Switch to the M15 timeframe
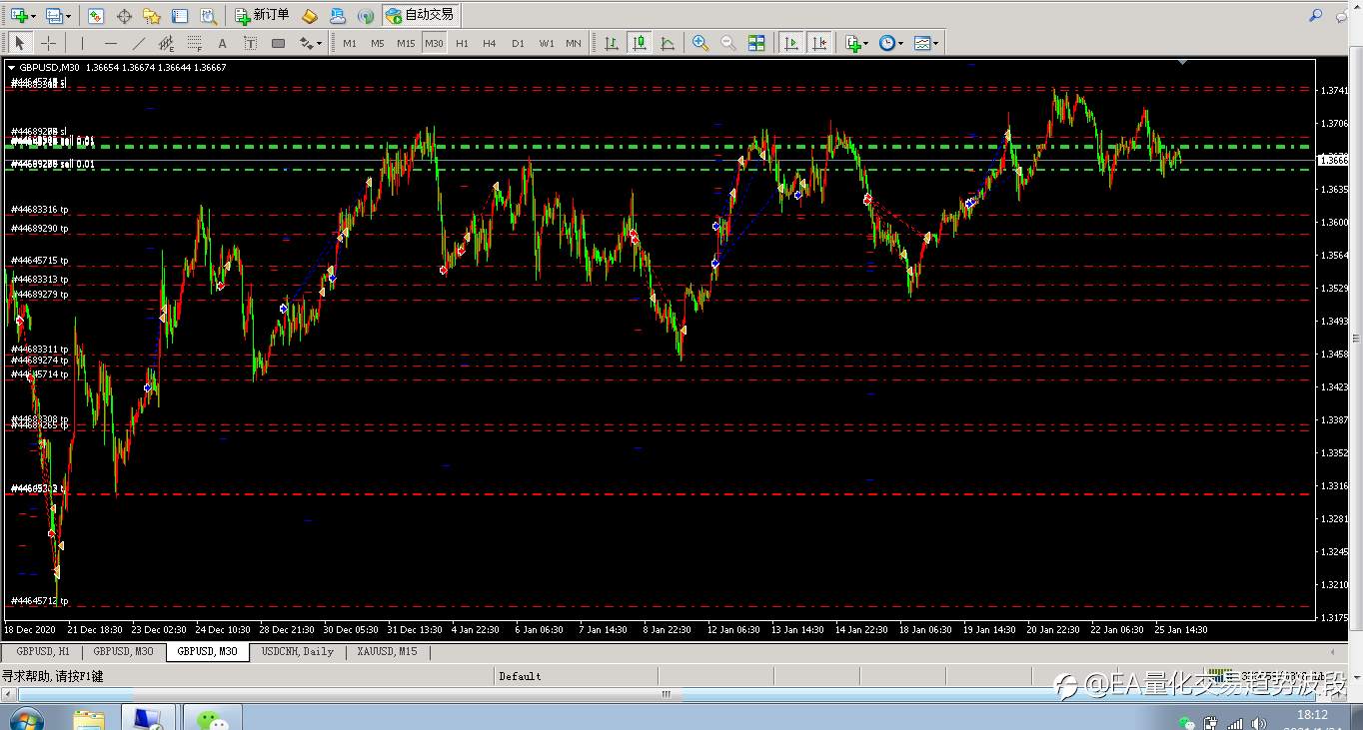 coord(405,43)
